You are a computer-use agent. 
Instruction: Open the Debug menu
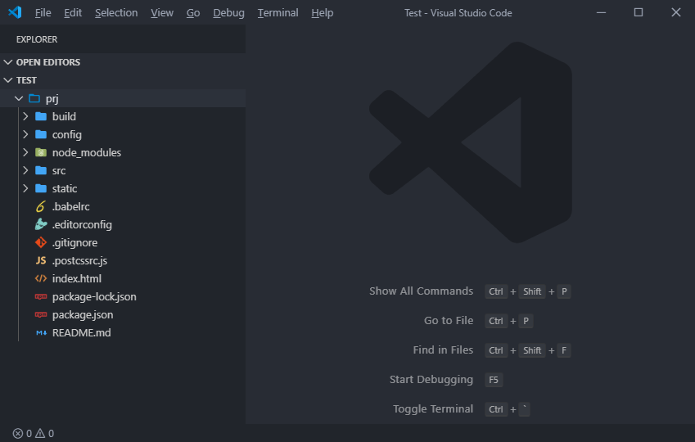pyautogui.click(x=228, y=13)
